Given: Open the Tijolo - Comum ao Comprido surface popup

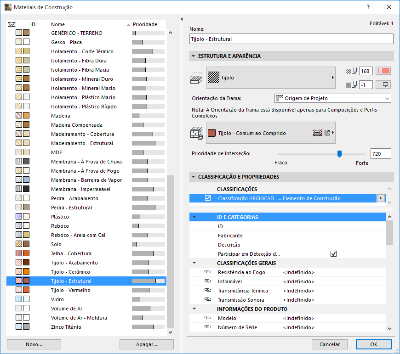Looking at the screenshot, I should [x=271, y=133].
